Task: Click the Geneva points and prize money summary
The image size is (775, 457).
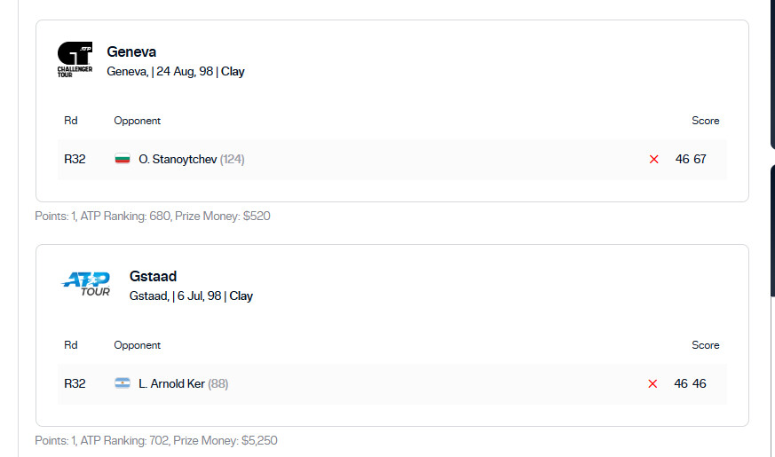Action: point(152,216)
